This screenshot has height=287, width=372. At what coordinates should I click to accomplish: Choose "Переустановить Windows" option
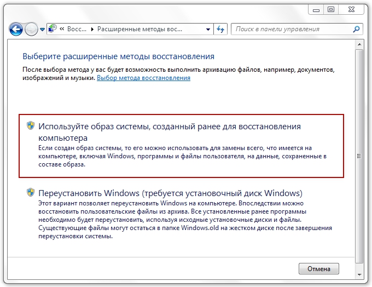[181, 214]
